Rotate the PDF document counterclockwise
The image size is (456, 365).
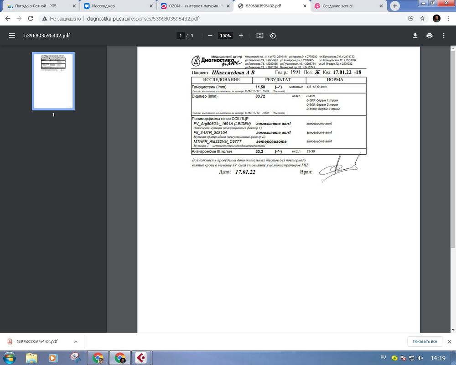pos(273,36)
